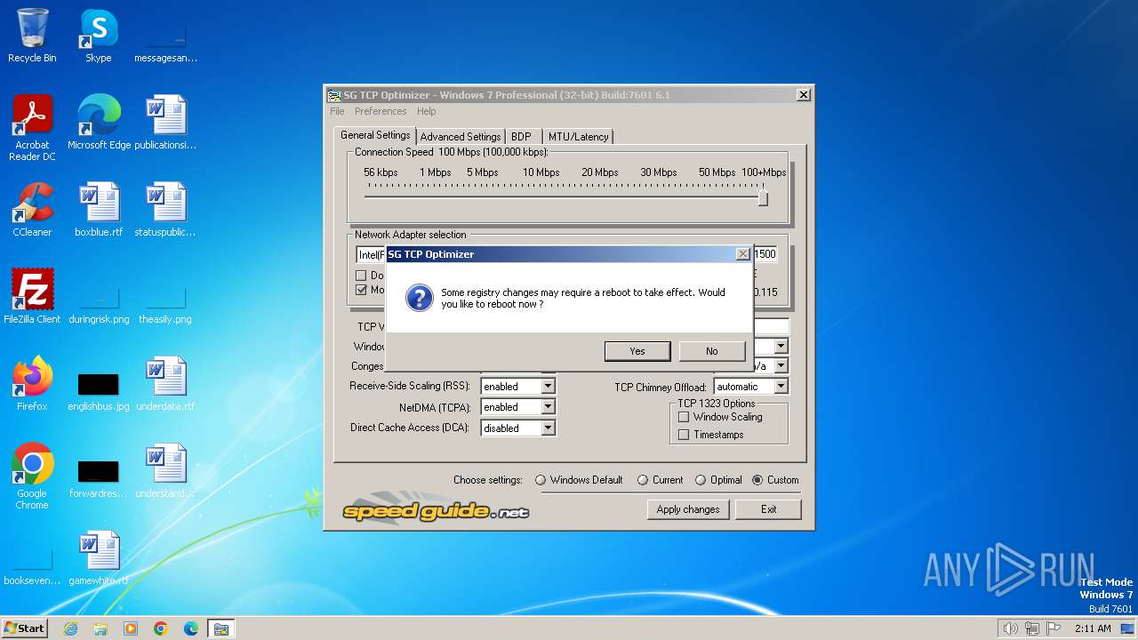Click the taskbar clock 2:11 AM

1093,628
